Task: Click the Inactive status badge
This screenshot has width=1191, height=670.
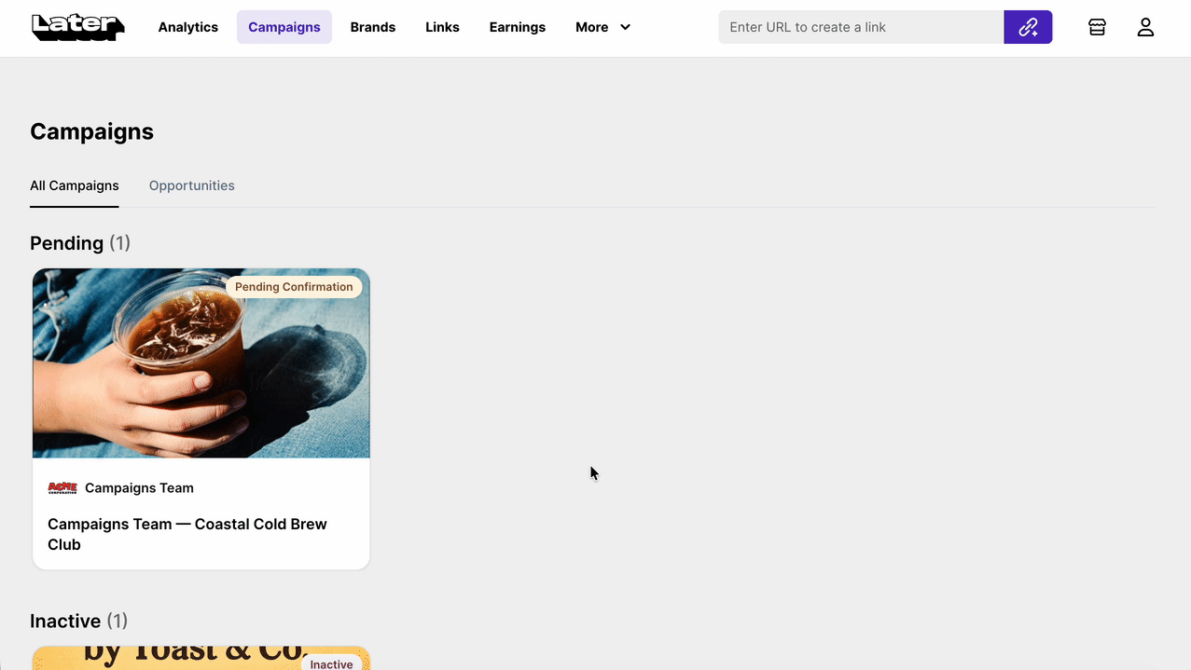Action: pyautogui.click(x=331, y=663)
